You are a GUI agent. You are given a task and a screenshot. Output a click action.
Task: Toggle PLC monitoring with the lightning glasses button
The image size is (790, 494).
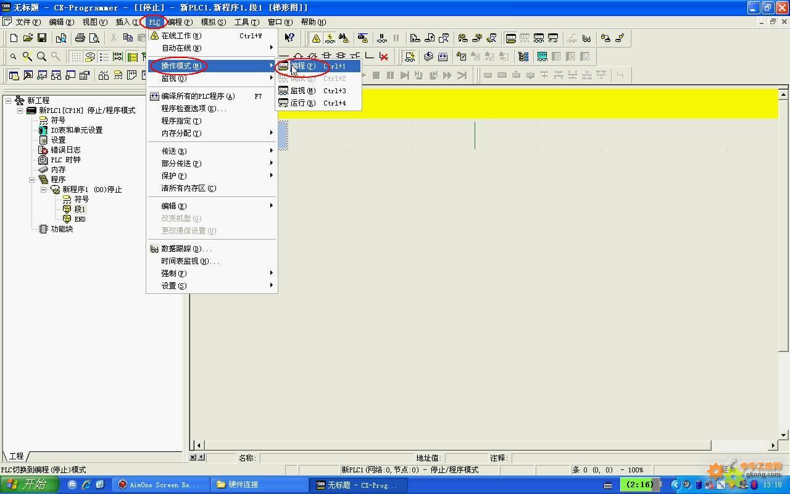click(330, 38)
